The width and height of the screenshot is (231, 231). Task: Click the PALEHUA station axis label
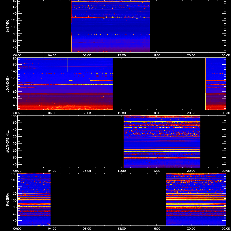[8, 199]
